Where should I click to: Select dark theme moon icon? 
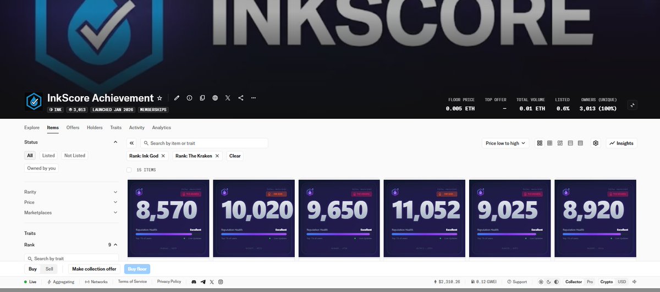coord(549,282)
